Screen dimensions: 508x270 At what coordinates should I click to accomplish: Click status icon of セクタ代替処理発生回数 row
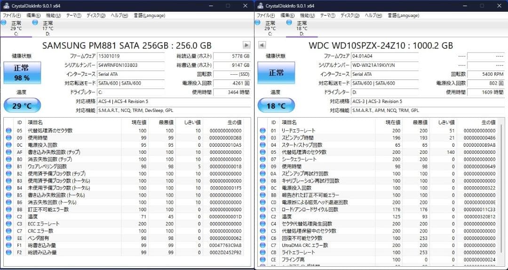[262, 223]
